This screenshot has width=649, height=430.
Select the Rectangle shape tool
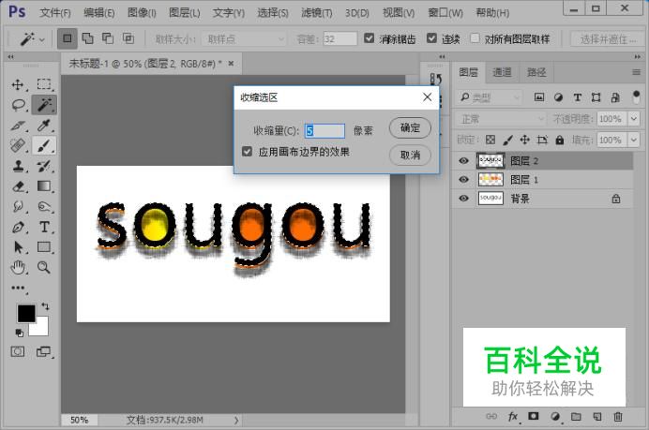click(x=44, y=246)
